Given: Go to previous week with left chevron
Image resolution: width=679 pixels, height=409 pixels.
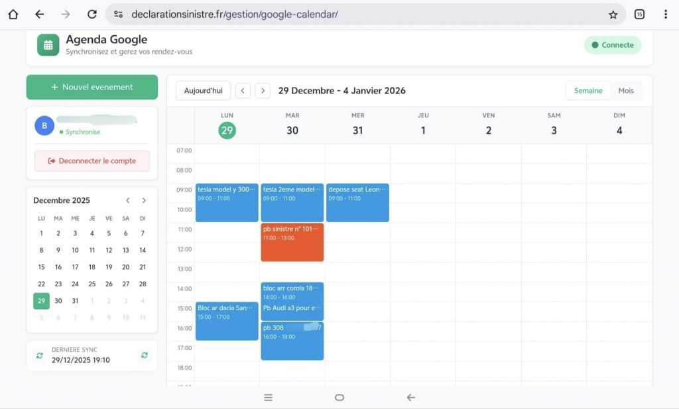Looking at the screenshot, I should (243, 91).
